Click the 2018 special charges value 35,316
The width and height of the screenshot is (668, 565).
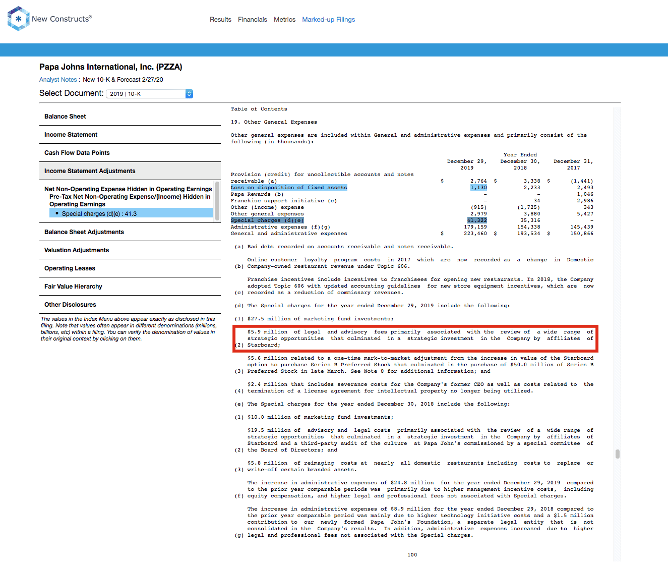pos(530,220)
